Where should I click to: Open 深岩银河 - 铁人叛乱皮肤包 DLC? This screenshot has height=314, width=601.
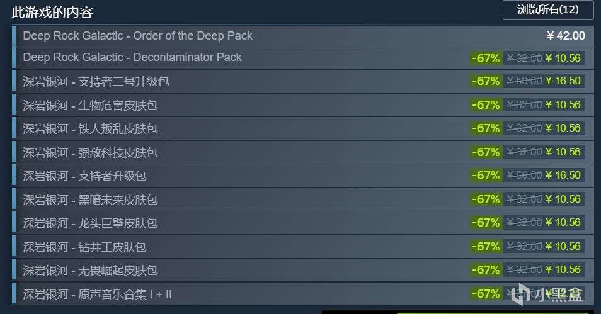click(x=303, y=128)
